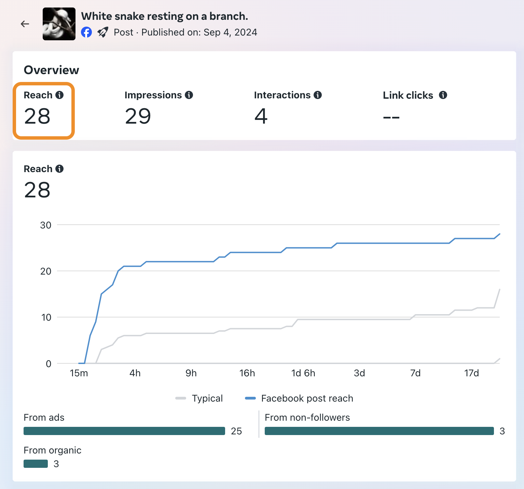Click the '16h' x-axis label
The width and height of the screenshot is (524, 489).
pyautogui.click(x=247, y=373)
